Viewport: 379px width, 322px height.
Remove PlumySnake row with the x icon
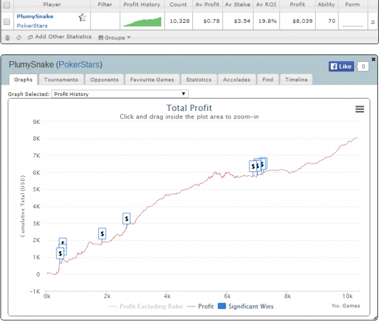373,22
